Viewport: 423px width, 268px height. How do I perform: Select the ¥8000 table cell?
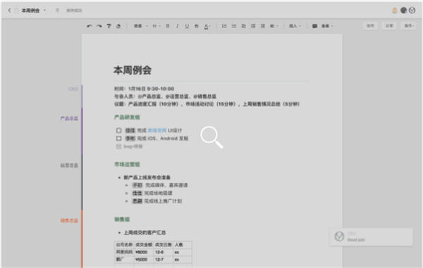[144, 252]
